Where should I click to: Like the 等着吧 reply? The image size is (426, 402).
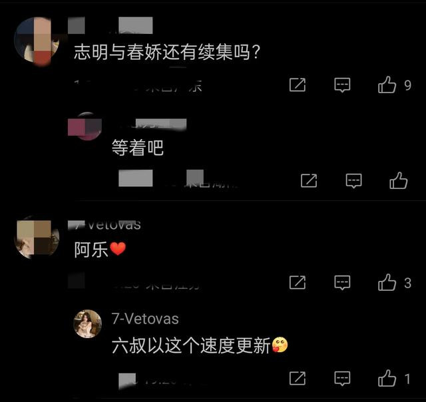[x=398, y=180]
